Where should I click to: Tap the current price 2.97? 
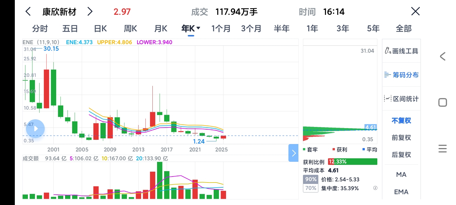click(x=122, y=12)
